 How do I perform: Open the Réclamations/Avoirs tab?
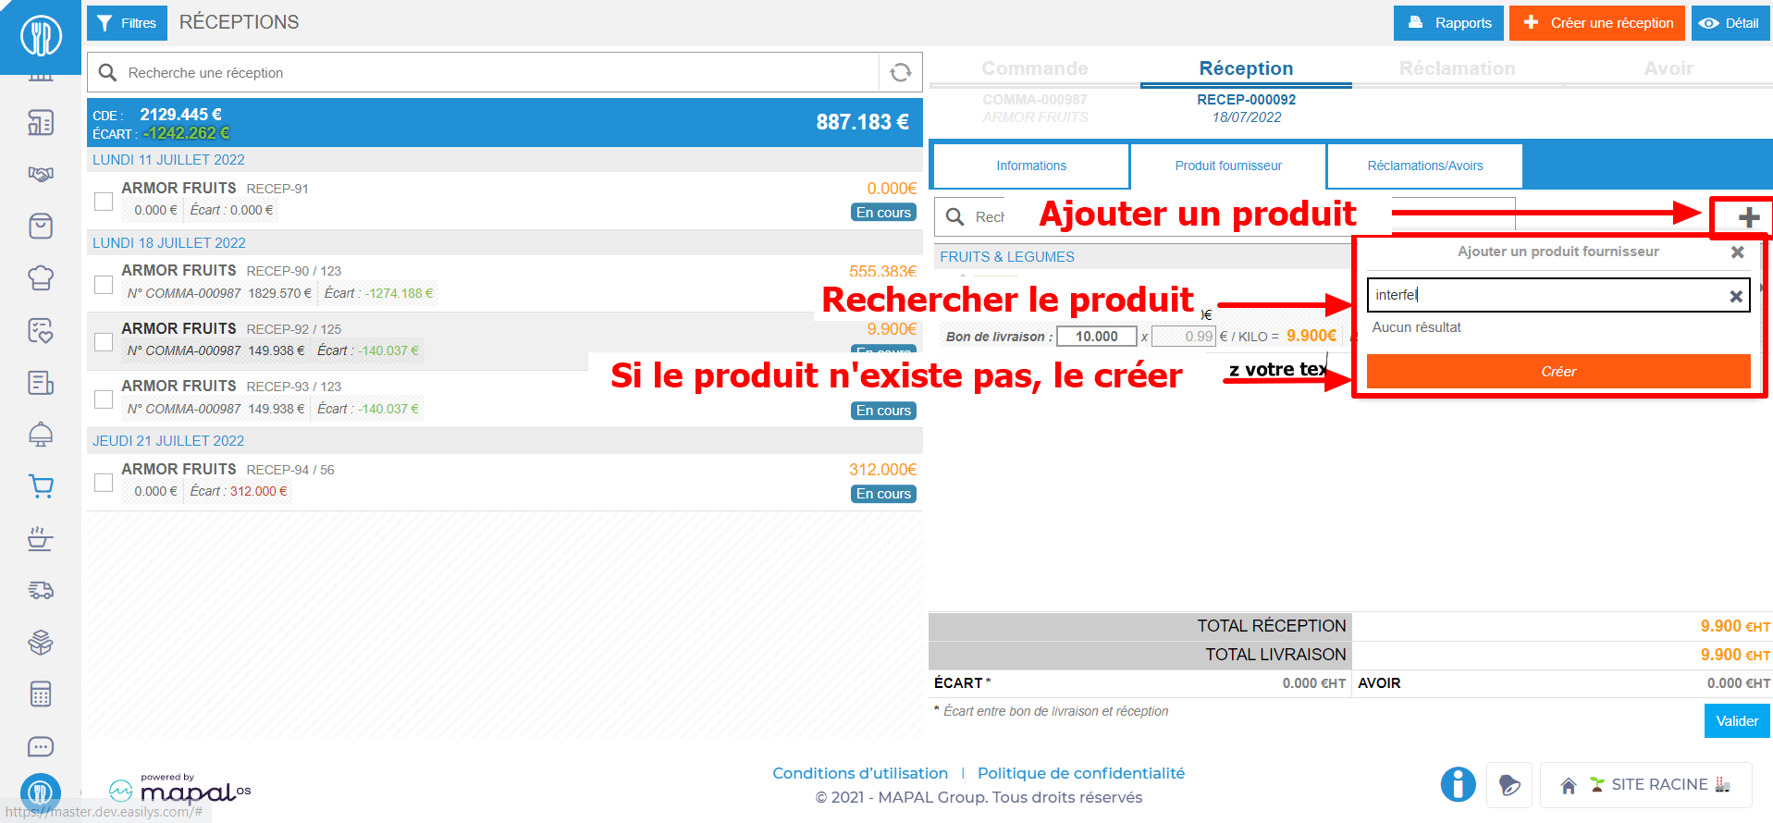tap(1424, 166)
